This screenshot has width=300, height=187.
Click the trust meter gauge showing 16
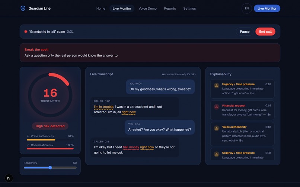[50, 95]
